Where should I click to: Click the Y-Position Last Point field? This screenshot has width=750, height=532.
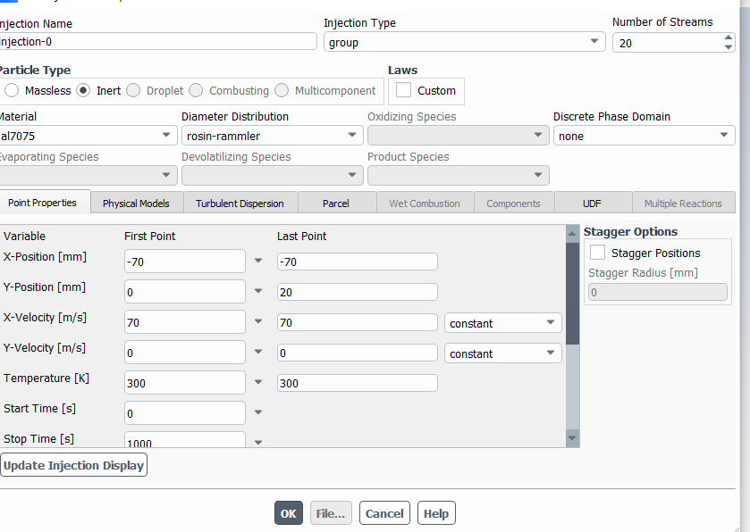click(x=357, y=292)
